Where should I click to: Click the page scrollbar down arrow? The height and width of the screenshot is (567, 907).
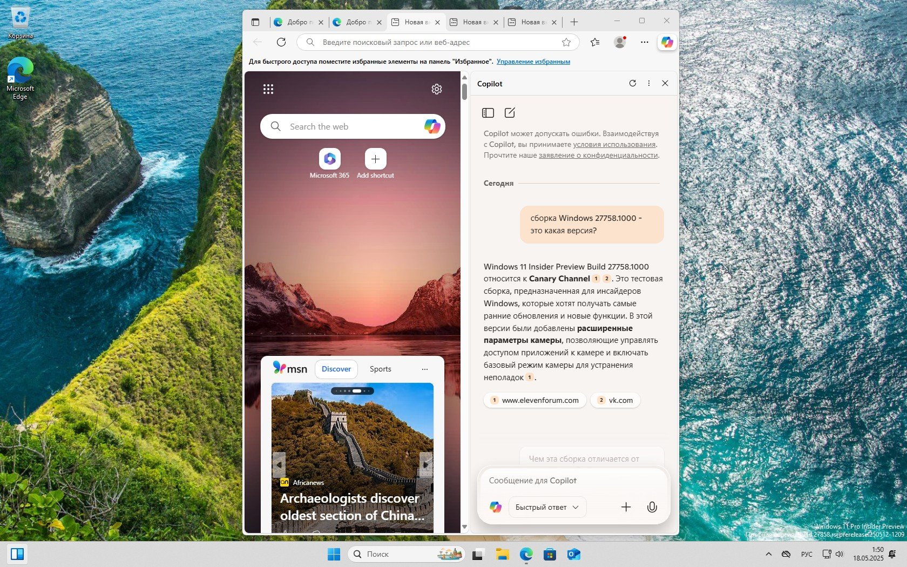point(464,526)
